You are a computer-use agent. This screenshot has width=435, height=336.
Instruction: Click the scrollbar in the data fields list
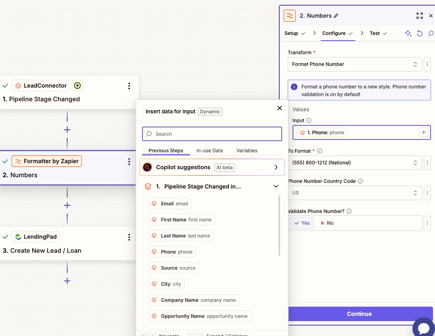(x=279, y=225)
